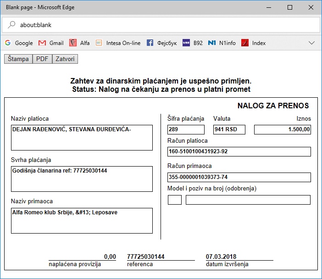Select the Naziv primaoca field
Screen dimensions: 322x279
82,221
